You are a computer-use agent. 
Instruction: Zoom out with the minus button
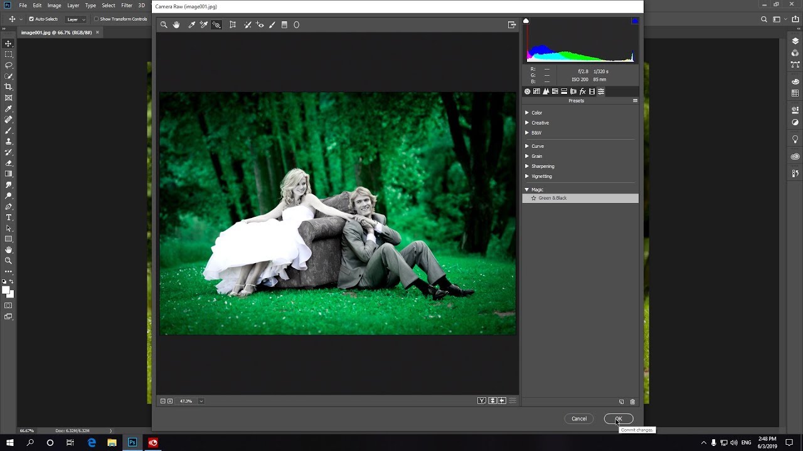coord(163,401)
